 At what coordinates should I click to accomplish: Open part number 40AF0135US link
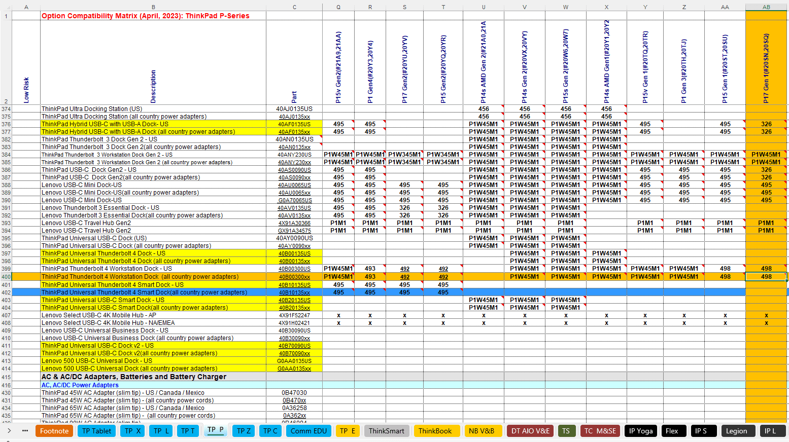(294, 124)
